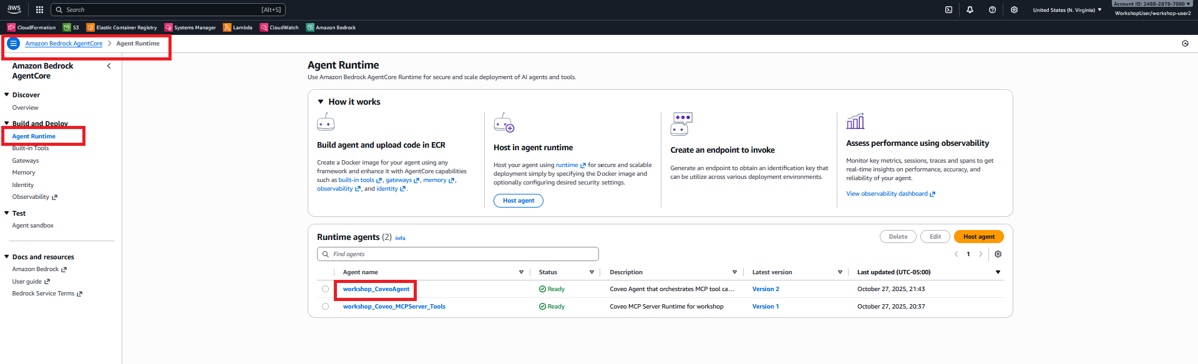This screenshot has height=364, width=1198.
Task: Open CloudWatch favorite shortcut
Action: pos(279,27)
